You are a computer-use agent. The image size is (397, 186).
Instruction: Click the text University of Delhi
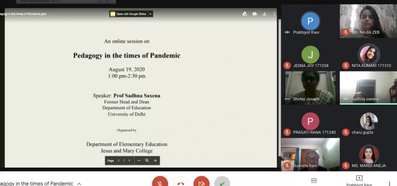(x=127, y=114)
